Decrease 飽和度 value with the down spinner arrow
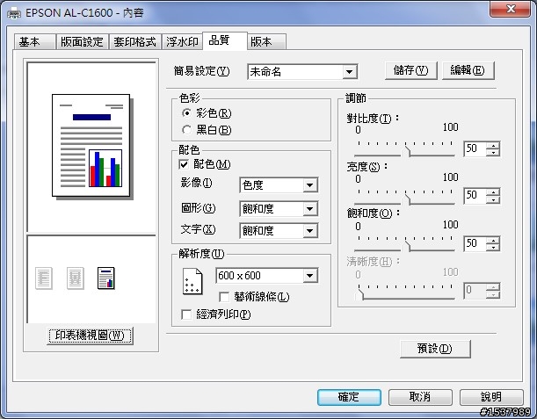Image resolution: width=537 pixels, height=419 pixels. [493, 247]
